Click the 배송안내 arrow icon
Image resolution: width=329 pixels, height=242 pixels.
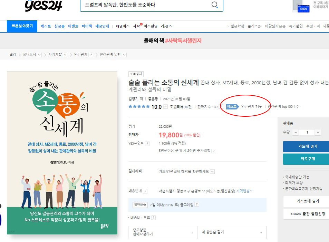(145, 191)
